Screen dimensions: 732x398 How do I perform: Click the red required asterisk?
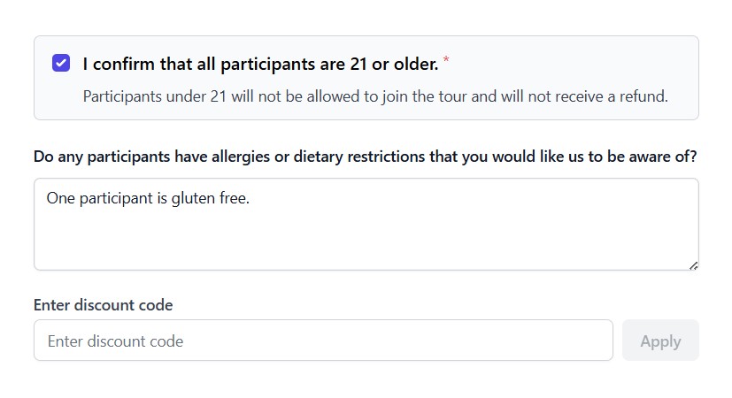point(446,60)
